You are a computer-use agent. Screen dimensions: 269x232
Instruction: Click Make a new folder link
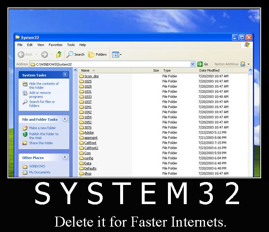(x=42, y=128)
